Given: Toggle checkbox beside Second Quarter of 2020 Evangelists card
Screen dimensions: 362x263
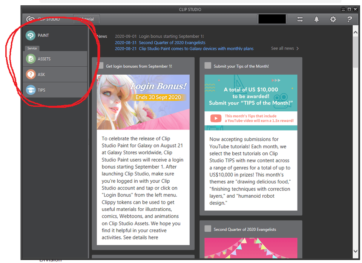Looking at the screenshot, I should point(208,229).
